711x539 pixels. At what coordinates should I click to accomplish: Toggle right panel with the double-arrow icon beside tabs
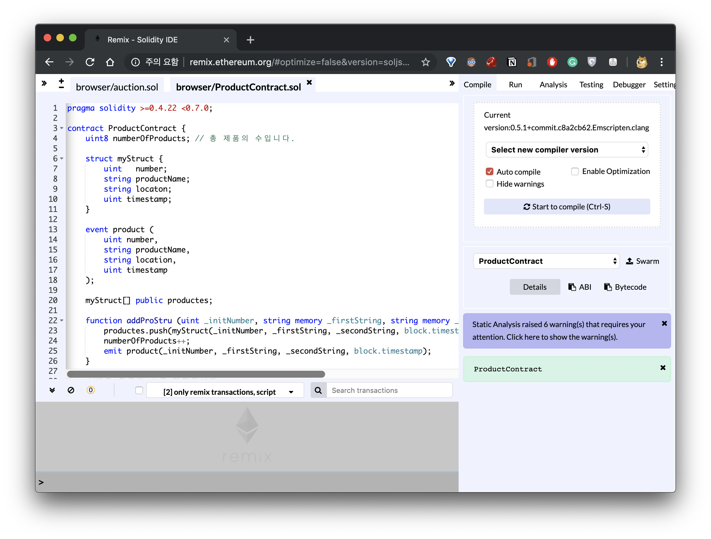[x=452, y=84]
